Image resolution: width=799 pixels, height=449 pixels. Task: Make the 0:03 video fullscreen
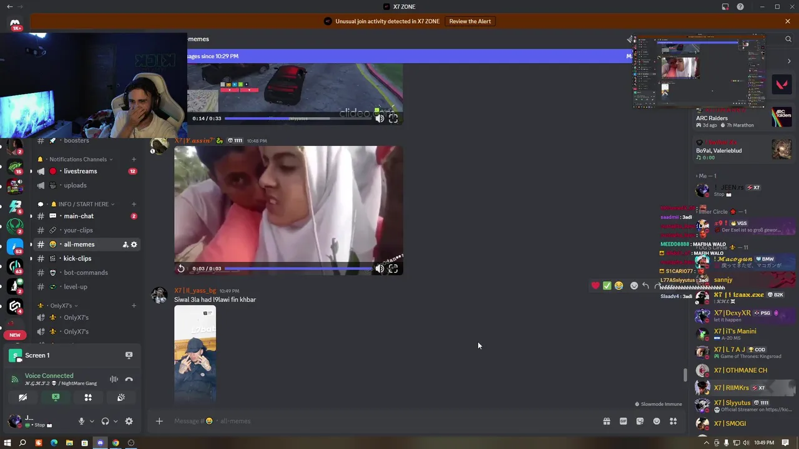(x=393, y=269)
